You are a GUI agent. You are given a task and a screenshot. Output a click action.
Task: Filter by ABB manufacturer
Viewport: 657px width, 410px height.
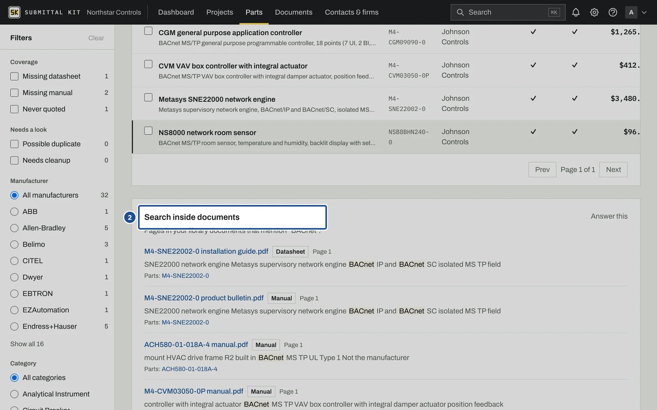tap(14, 212)
